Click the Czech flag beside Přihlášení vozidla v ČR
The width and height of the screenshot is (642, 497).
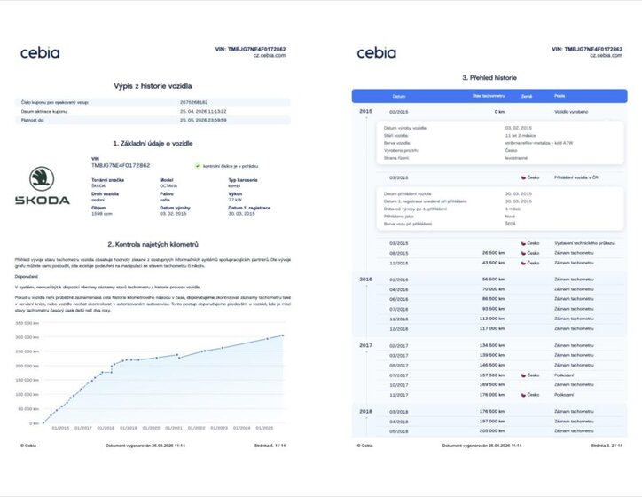(x=525, y=177)
